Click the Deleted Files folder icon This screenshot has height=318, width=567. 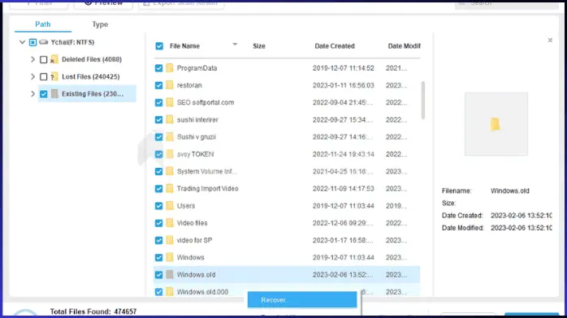(x=54, y=59)
